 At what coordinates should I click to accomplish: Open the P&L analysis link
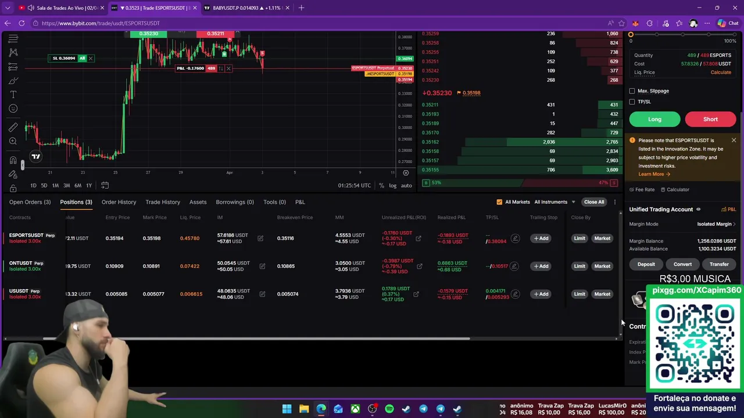point(729,210)
